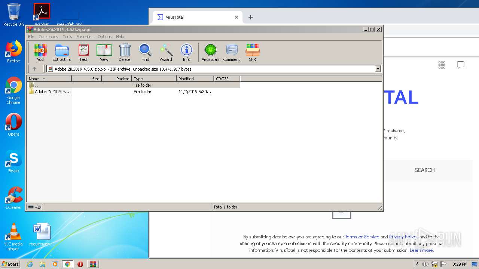Screen dimensions: 479x269
Task: Select the Google Chrome desktop shortcut
Action: (x=13, y=90)
